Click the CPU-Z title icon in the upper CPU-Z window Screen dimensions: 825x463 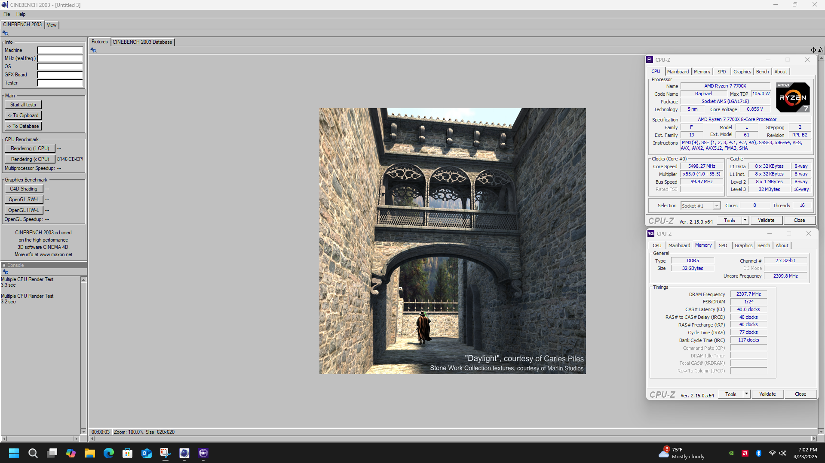[x=650, y=60]
